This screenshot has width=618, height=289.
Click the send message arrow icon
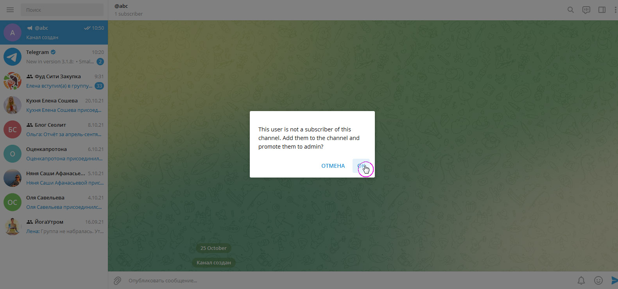(x=614, y=280)
